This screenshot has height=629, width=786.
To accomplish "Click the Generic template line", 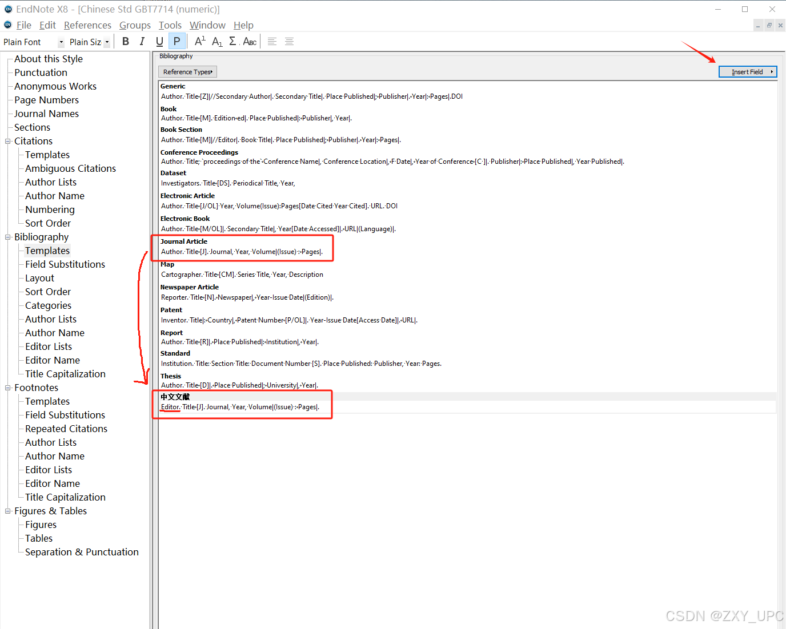I will click(312, 96).
